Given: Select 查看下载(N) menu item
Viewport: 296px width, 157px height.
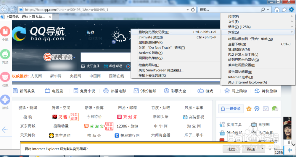Looking at the screenshot, I should tap(257, 44).
